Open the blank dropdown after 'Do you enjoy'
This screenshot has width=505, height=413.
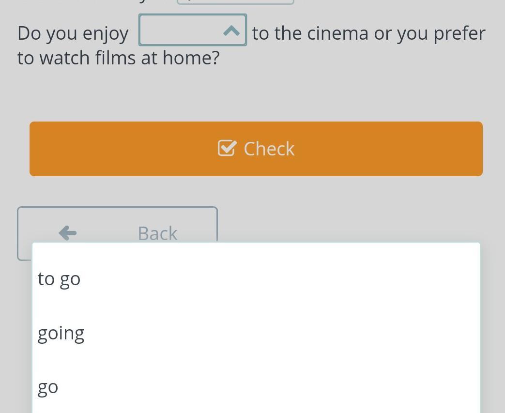[193, 30]
